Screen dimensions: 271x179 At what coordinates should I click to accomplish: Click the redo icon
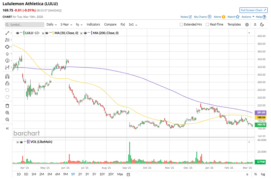coord(7,97)
